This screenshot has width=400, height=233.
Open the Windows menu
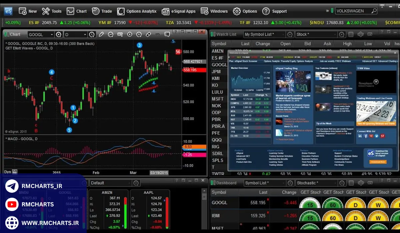215,11
